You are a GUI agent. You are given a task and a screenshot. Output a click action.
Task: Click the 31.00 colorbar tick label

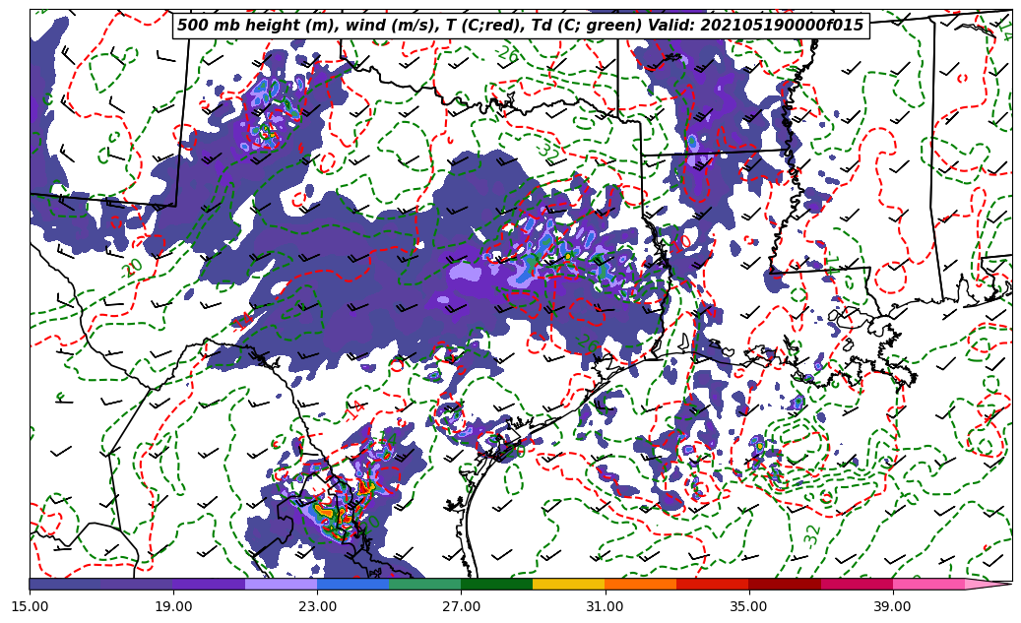coord(605,607)
